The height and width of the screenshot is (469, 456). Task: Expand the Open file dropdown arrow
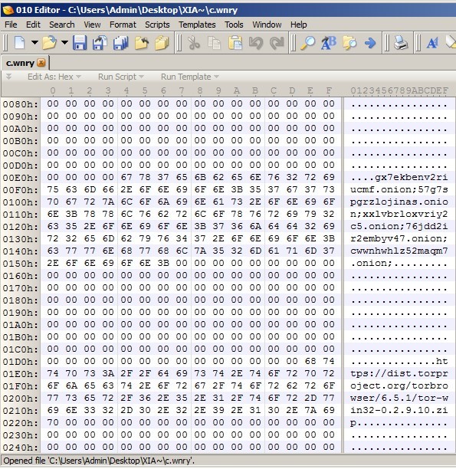(x=64, y=43)
